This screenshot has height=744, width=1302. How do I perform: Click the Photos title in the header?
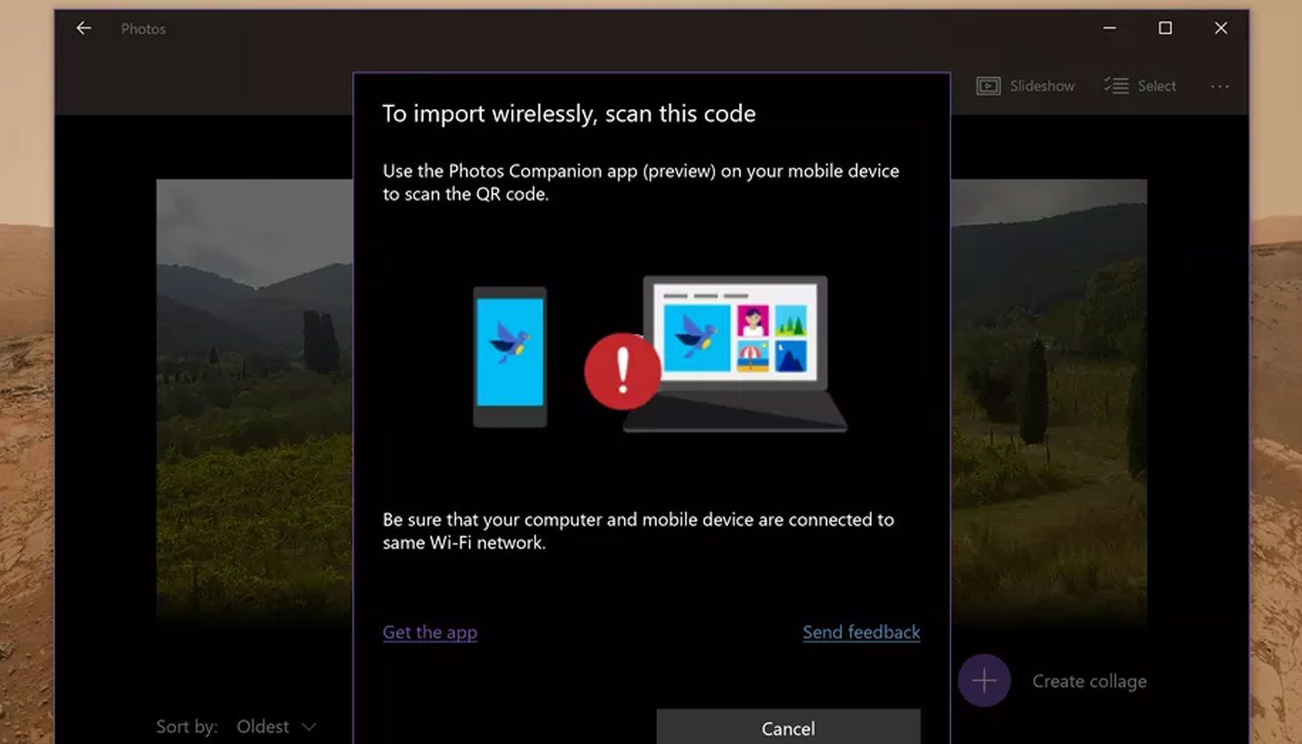pyautogui.click(x=143, y=28)
